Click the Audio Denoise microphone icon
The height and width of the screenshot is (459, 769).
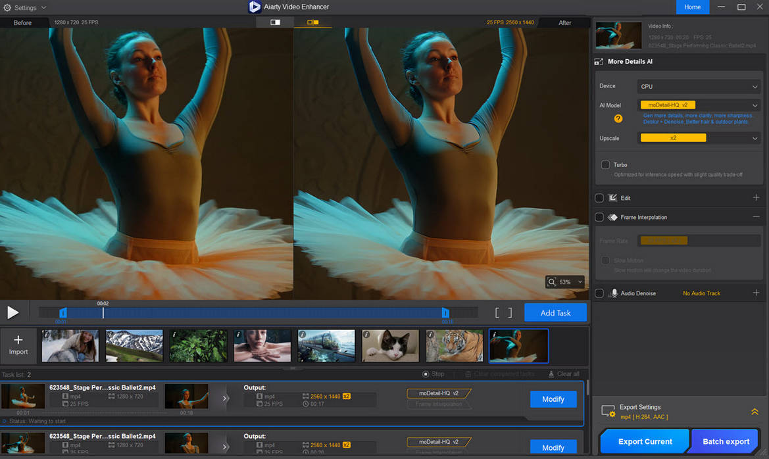click(614, 293)
